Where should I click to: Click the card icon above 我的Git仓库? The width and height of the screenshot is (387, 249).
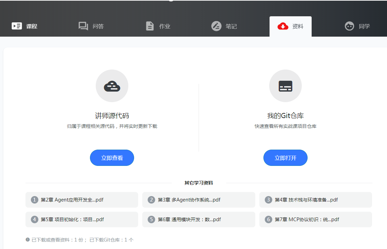[x=285, y=86]
